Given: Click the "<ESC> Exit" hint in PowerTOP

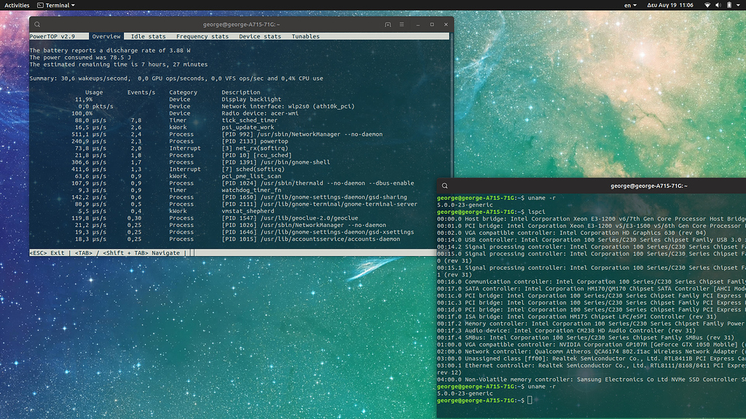Looking at the screenshot, I should pos(47,253).
